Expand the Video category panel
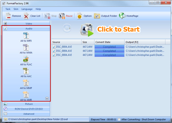172x123 pixels. [26, 24]
